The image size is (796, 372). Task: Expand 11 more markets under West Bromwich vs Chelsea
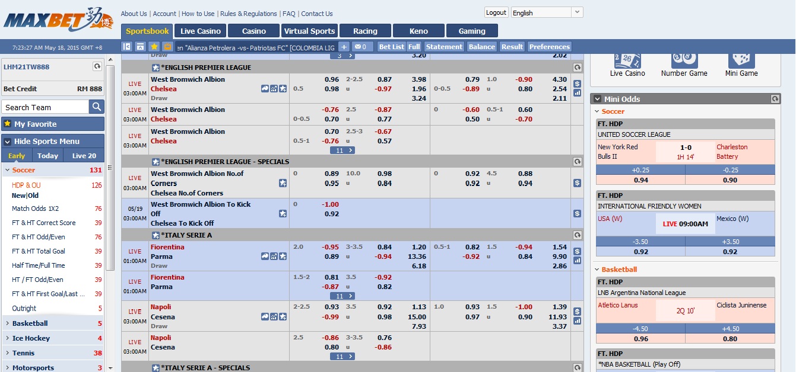tap(342, 150)
